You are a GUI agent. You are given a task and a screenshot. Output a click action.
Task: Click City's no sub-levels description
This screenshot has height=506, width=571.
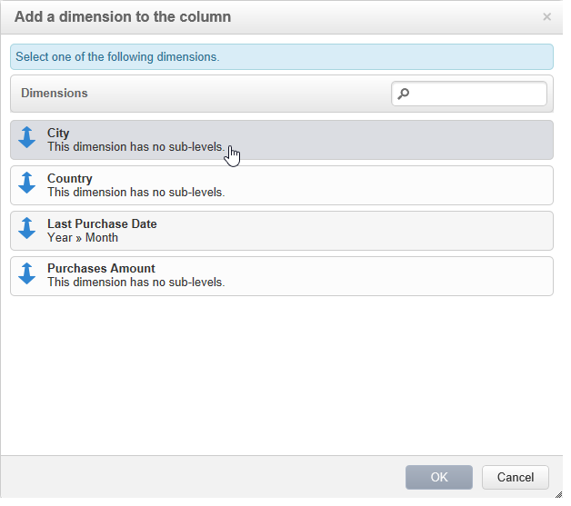tap(135, 146)
